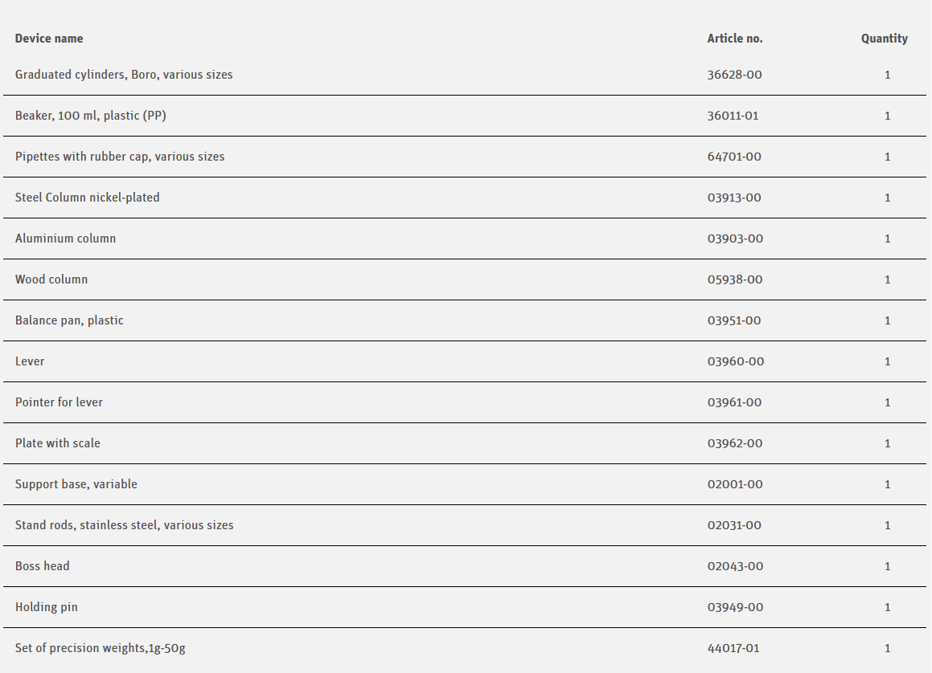This screenshot has width=932, height=673.
Task: Click the Quantity column header
Action: tap(884, 39)
